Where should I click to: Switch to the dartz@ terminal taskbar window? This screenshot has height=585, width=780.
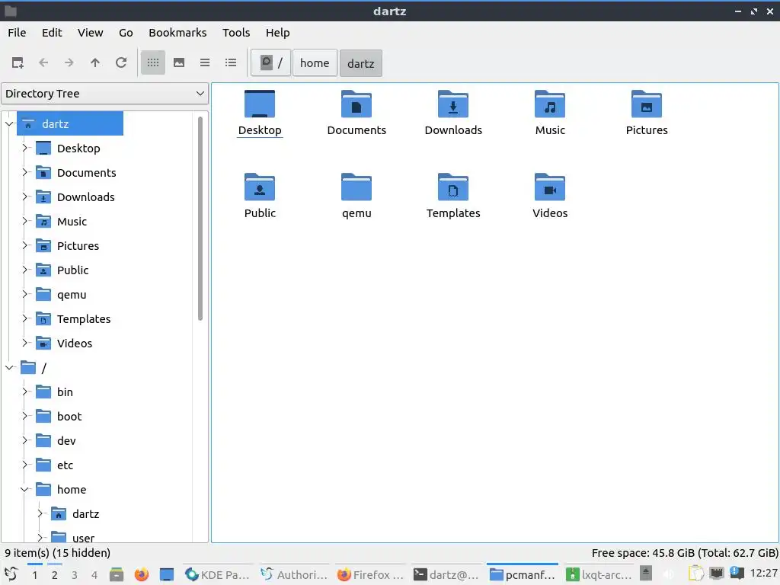click(x=446, y=574)
